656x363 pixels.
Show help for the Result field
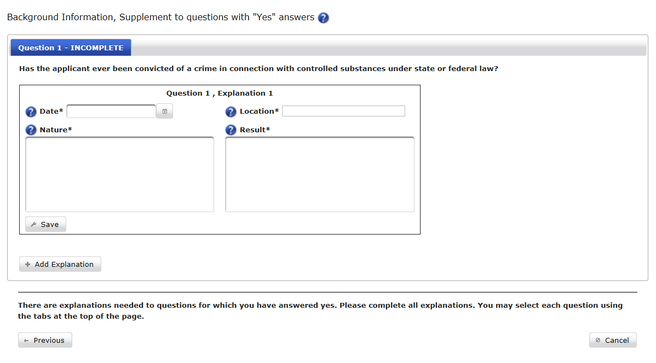pyautogui.click(x=231, y=130)
